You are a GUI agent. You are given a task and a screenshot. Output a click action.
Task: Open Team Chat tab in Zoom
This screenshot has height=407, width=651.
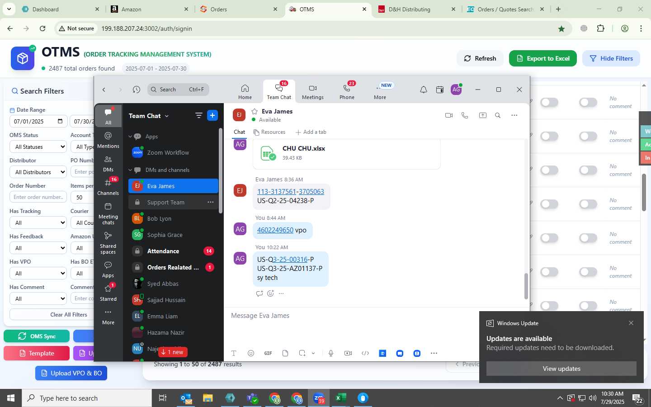[279, 91]
